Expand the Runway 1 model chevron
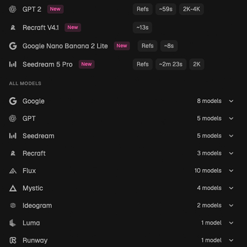Screen dimensions: 247x247 tap(231, 241)
